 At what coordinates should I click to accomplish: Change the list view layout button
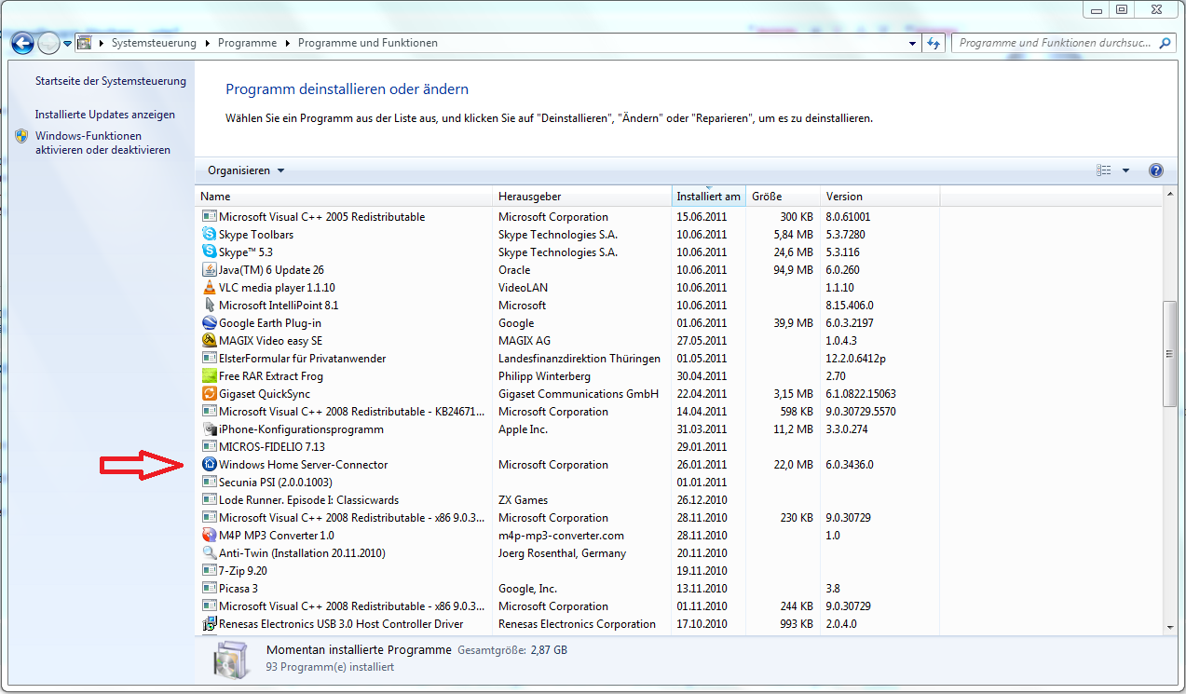[x=1104, y=170]
